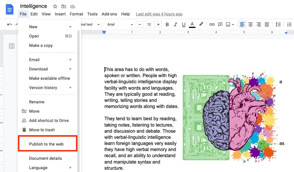Toggle italic formatting
This screenshot has width=294, height=172.
pos(175,24)
